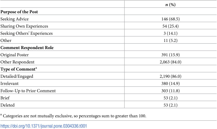Click the 'n (%)' column header

tap(171, 5)
